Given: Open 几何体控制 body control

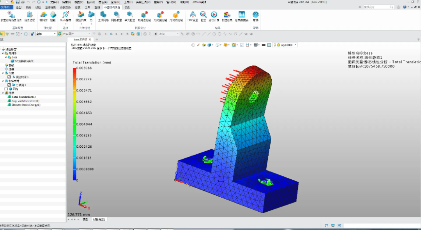Looking at the screenshot, I should [x=176, y=16].
